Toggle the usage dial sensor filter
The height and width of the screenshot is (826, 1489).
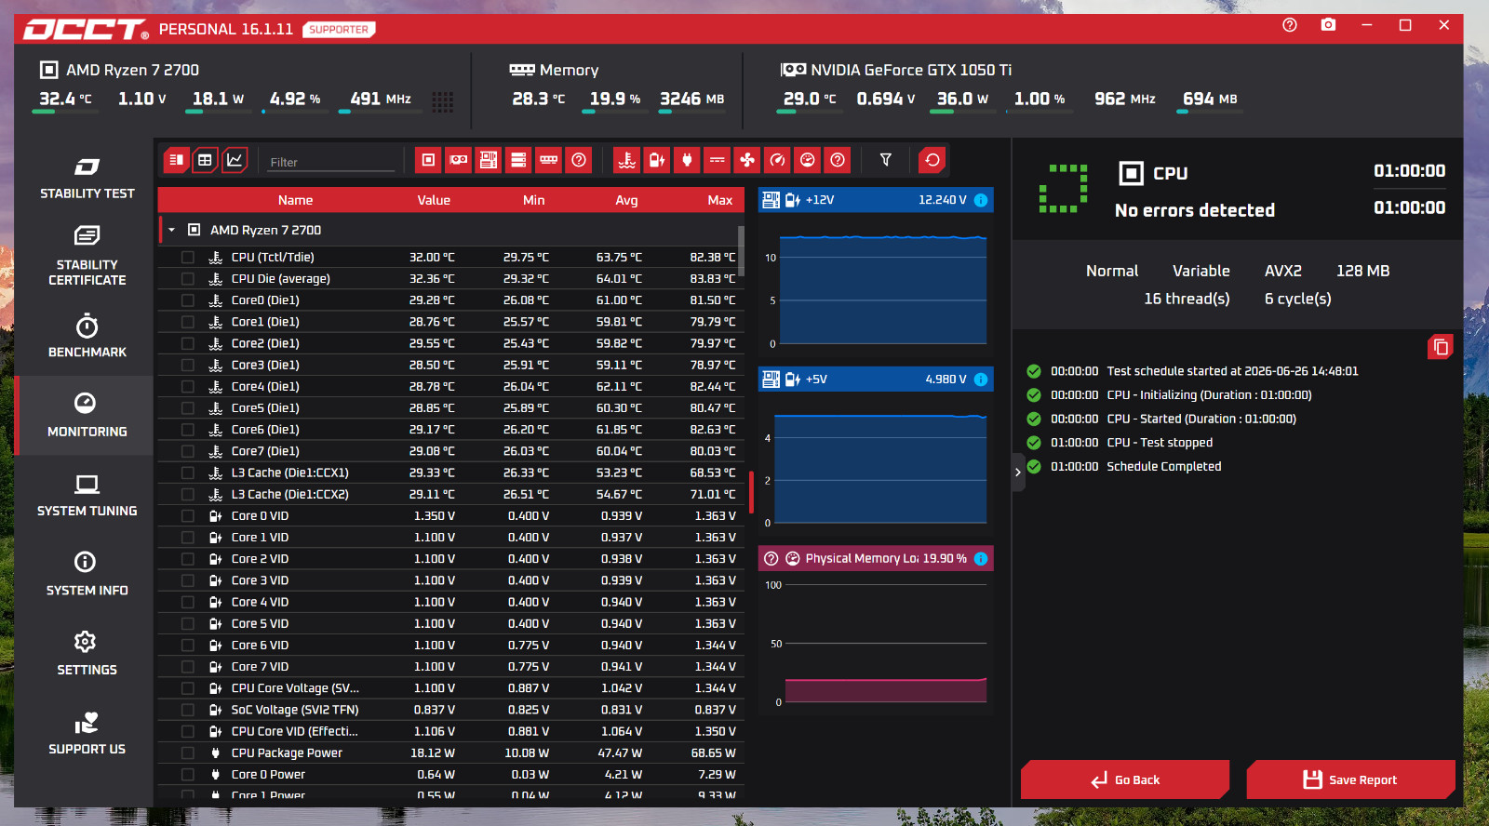808,160
